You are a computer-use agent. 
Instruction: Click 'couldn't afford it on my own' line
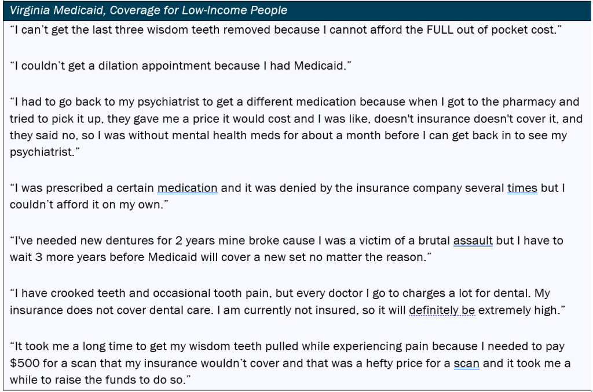coord(89,205)
